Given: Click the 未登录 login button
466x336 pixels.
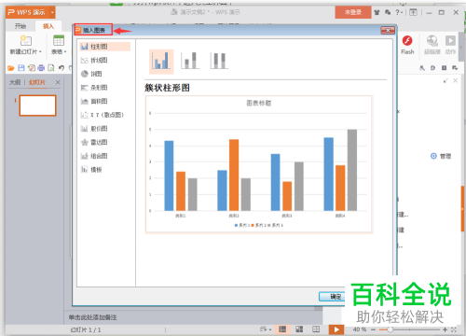Looking at the screenshot, I should tap(353, 12).
